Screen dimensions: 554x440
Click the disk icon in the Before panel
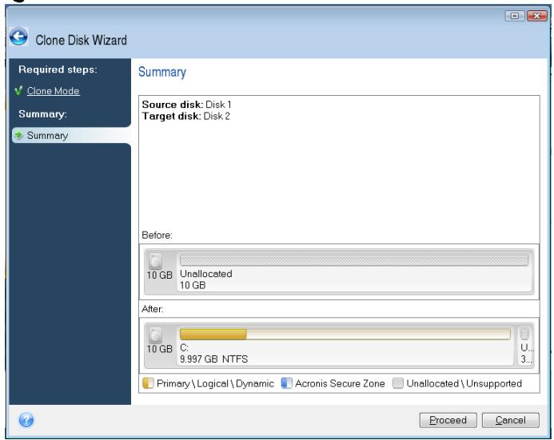click(x=155, y=261)
